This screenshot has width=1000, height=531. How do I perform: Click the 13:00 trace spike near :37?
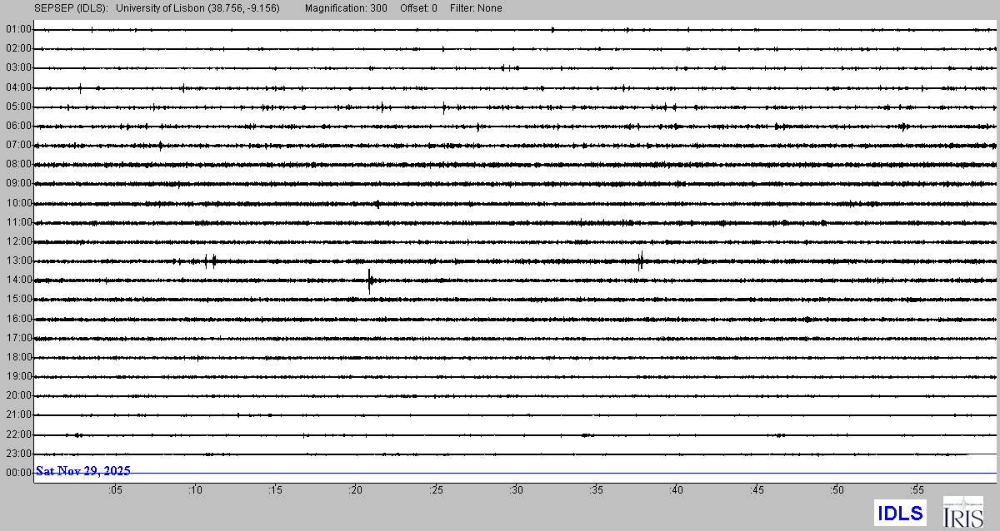click(640, 261)
